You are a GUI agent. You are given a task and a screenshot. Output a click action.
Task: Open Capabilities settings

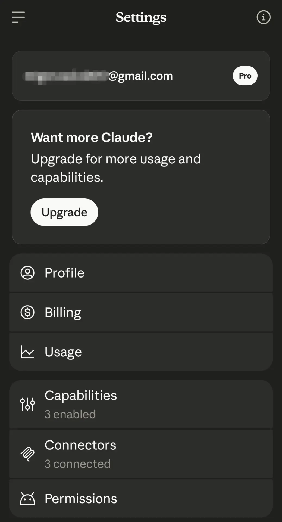coord(141,404)
